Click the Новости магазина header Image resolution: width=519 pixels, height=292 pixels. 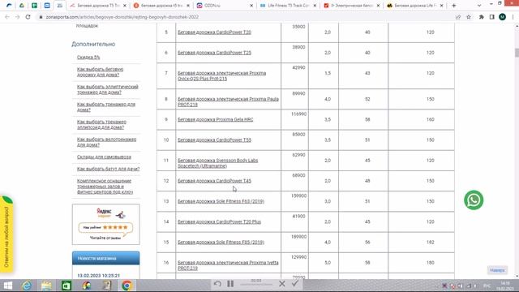106,258
